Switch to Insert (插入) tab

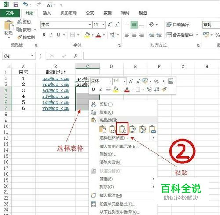point(47,13)
